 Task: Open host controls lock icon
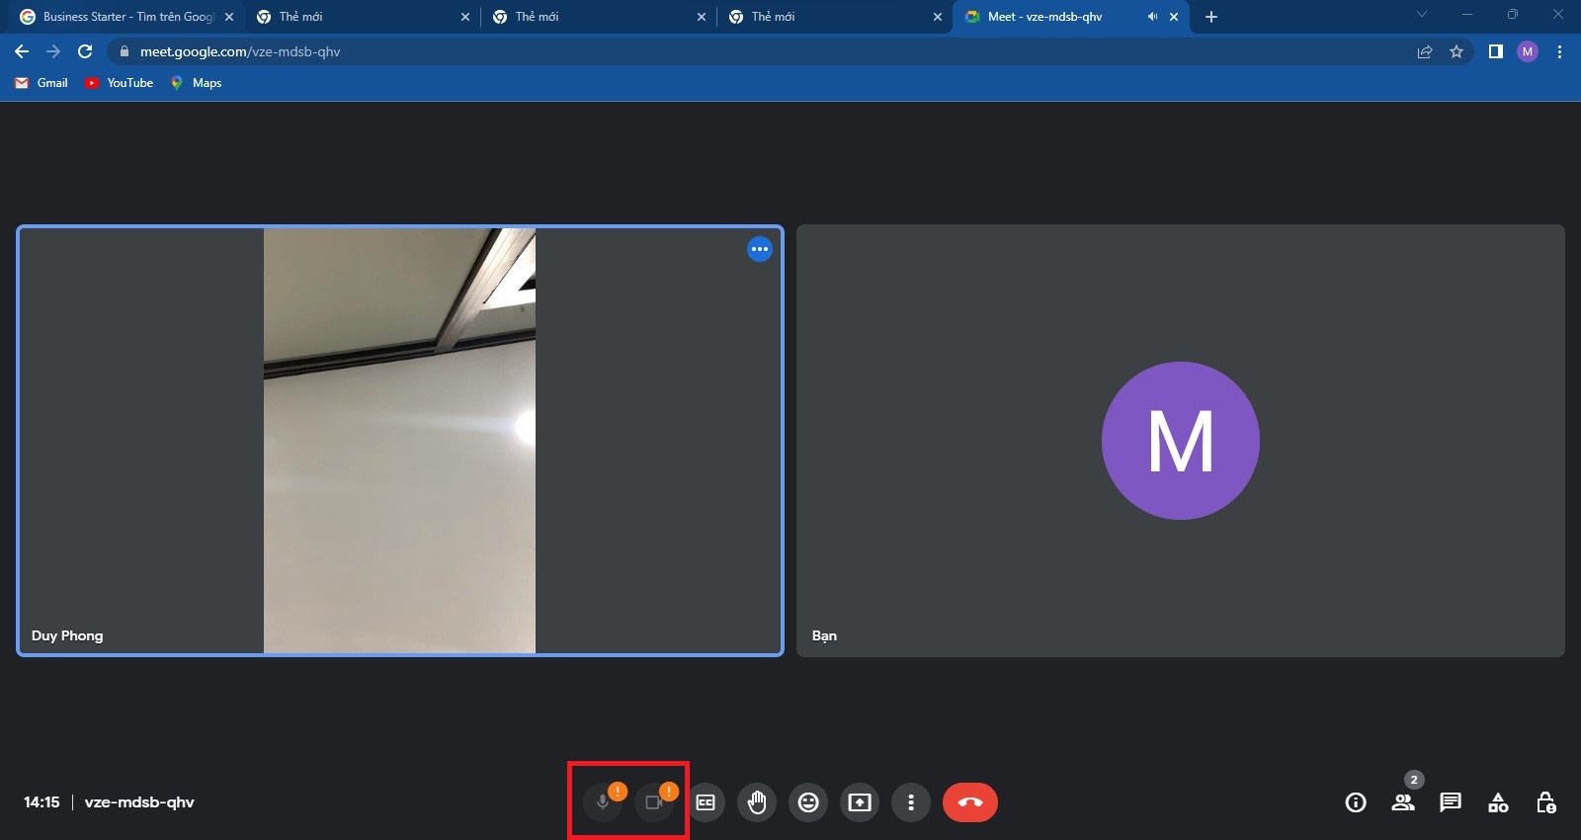point(1545,802)
